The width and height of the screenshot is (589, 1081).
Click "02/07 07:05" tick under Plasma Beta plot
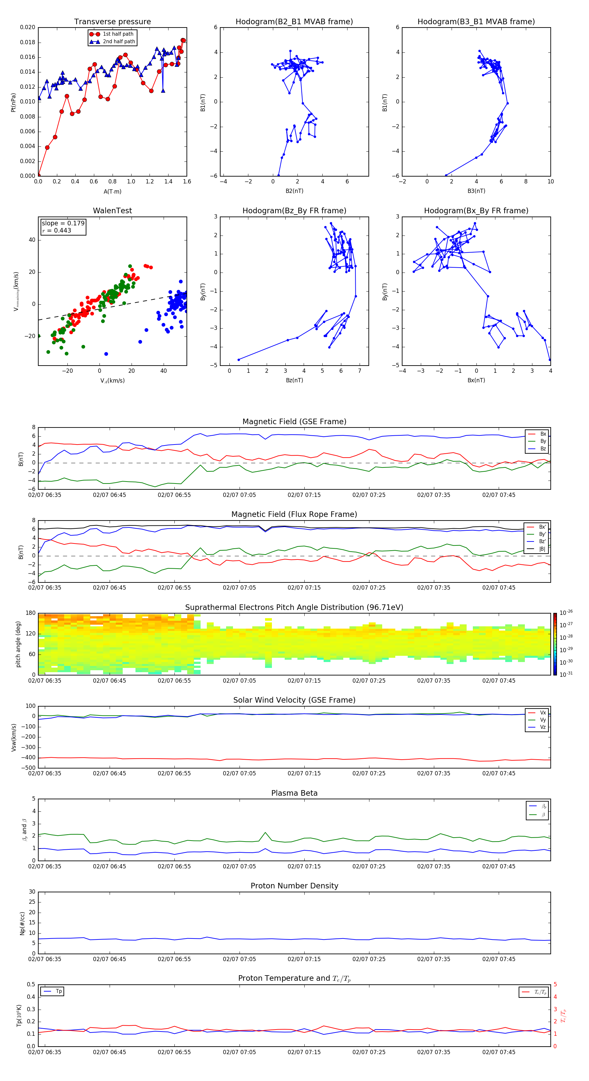[239, 866]
